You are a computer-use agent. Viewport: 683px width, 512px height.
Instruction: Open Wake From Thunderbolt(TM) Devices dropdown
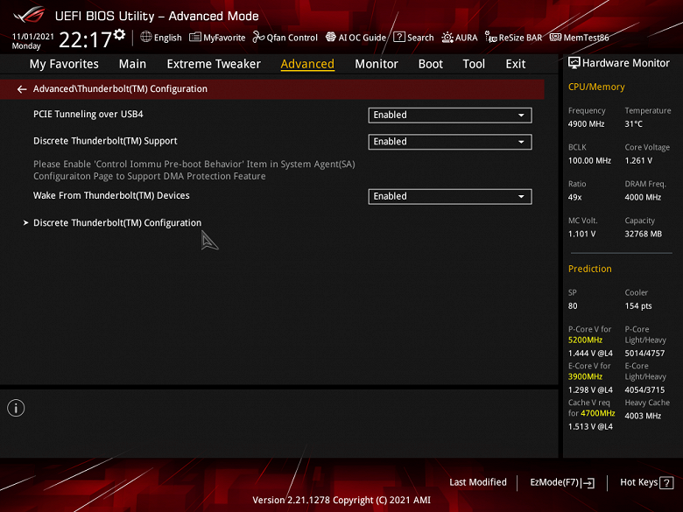450,196
